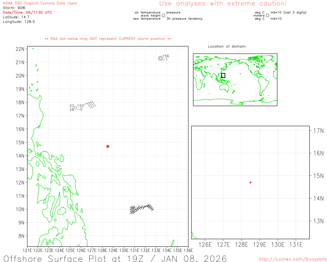
Task: Click the 'NOAA SSD Tropical Cyclone Data Used:' header
Action: tap(40, 3)
